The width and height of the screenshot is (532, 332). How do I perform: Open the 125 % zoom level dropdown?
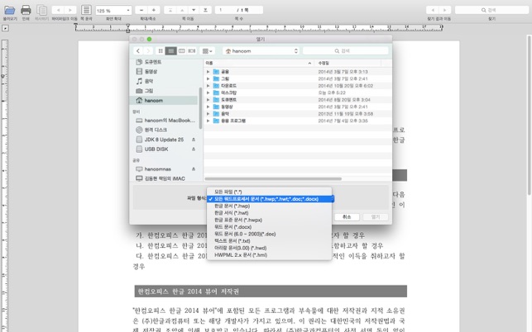113,11
